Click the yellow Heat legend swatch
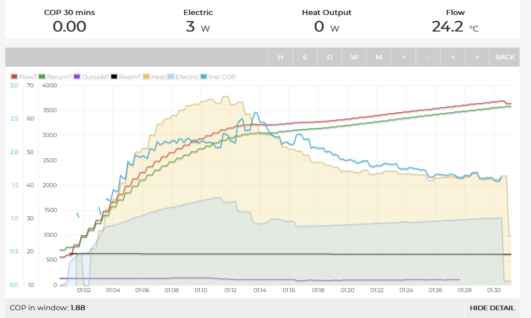This screenshot has width=531, height=318. tap(146, 77)
